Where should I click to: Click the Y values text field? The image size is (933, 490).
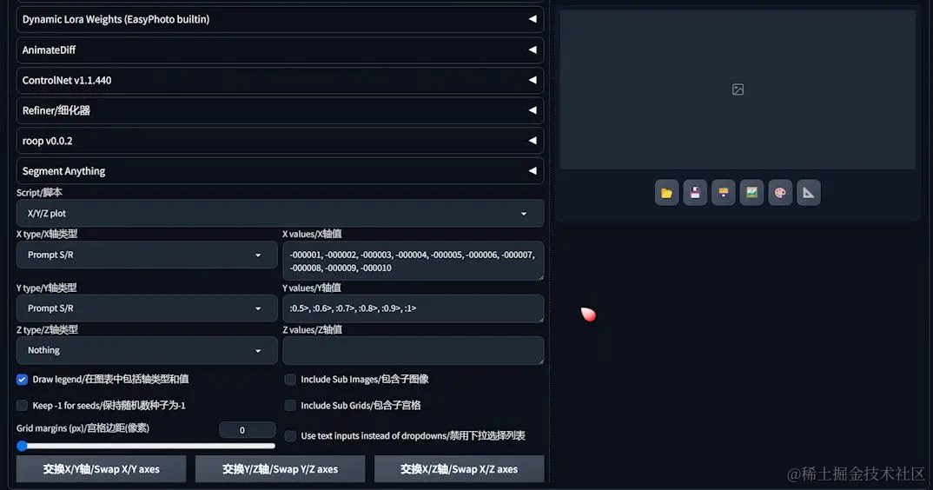click(413, 308)
